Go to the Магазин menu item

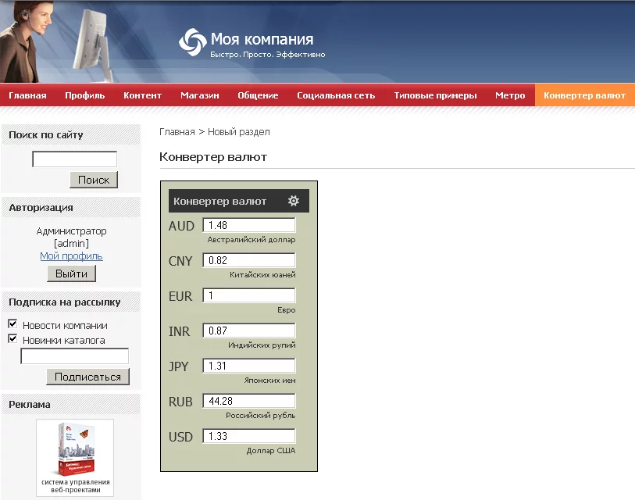[199, 95]
